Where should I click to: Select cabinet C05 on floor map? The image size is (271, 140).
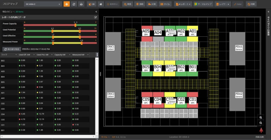pos(146,101)
